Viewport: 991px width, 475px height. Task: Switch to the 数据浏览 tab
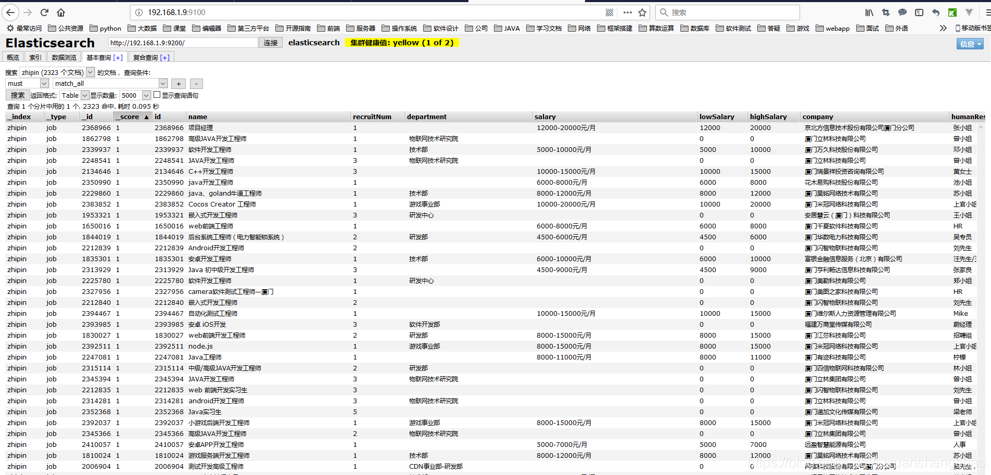click(x=64, y=57)
